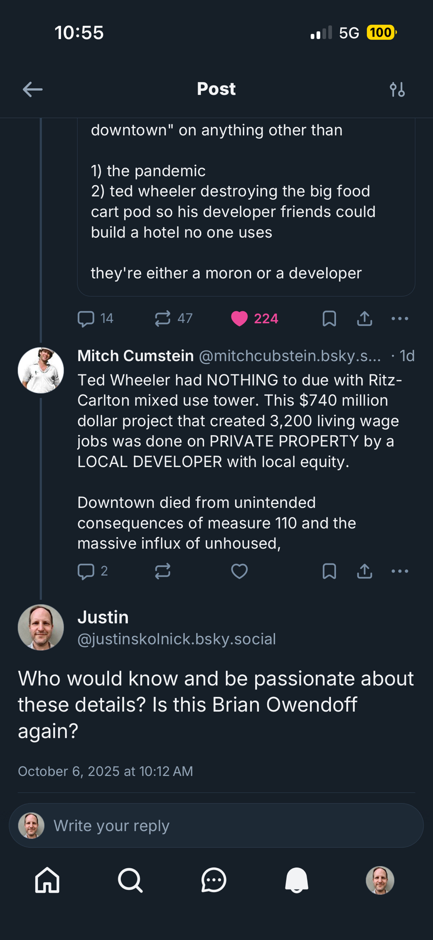Open Mitch Cumstein's profile picture
433x940 pixels.
[41, 370]
